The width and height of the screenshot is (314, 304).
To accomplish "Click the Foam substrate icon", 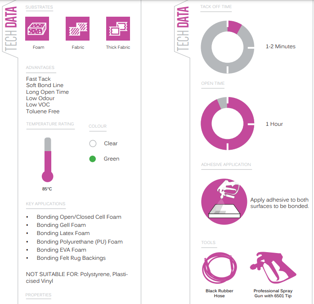I will [37, 28].
